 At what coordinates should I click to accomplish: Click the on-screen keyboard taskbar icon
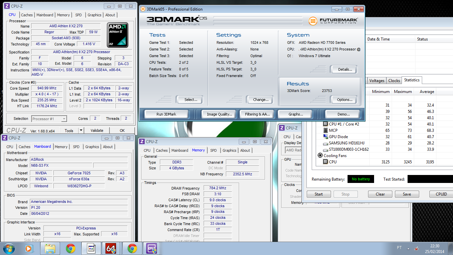pos(91,248)
